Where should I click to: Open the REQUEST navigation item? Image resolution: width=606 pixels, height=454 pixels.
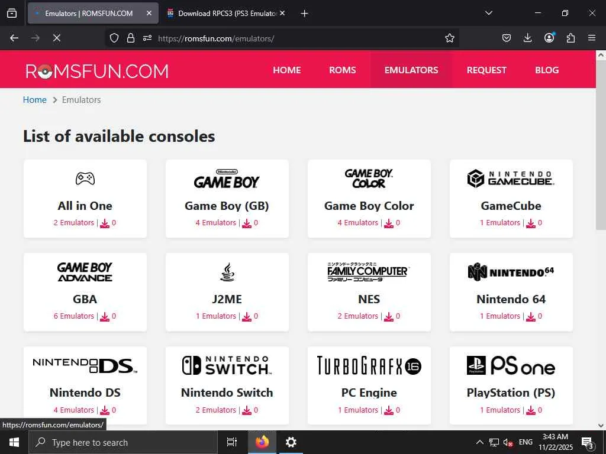(486, 70)
